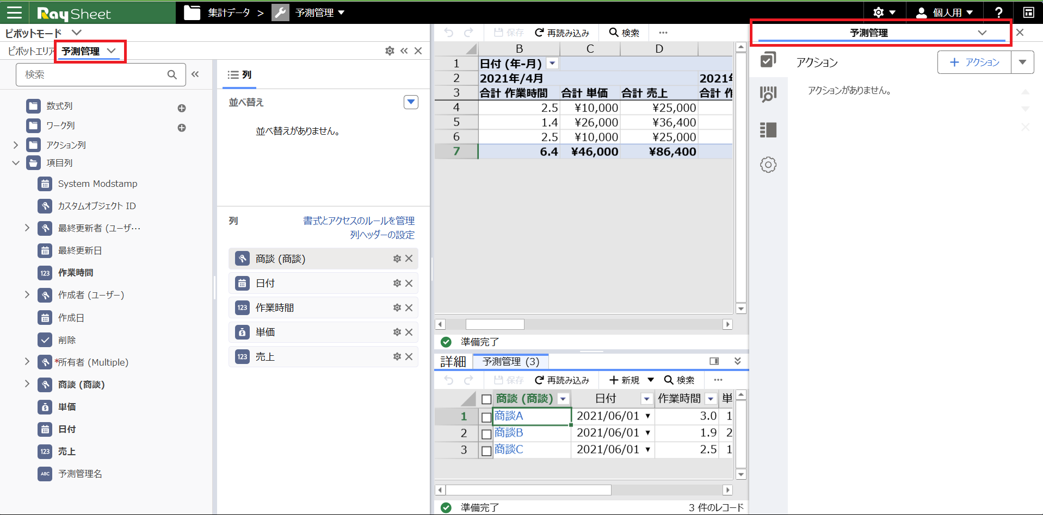Expand the アクション列 tree folder
The image size is (1043, 515).
16,145
